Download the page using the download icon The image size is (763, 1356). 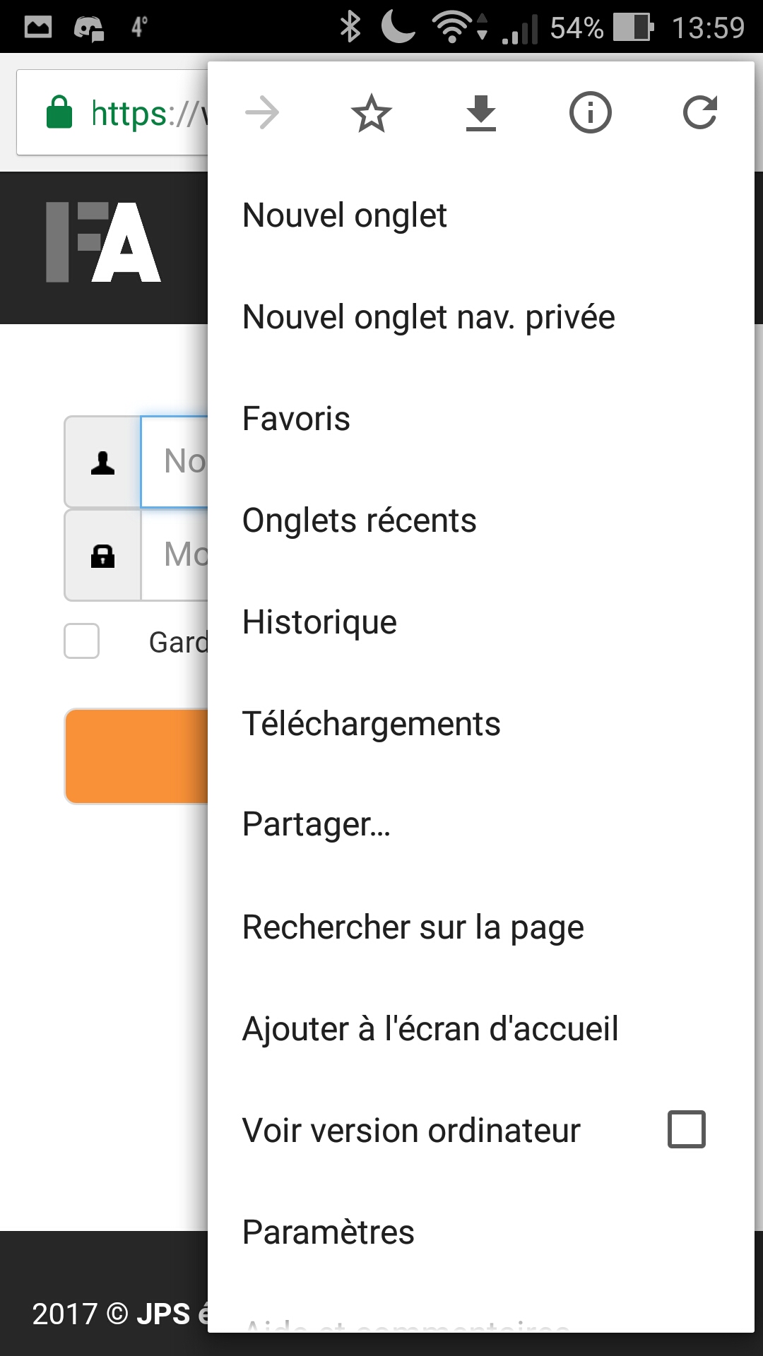point(481,113)
